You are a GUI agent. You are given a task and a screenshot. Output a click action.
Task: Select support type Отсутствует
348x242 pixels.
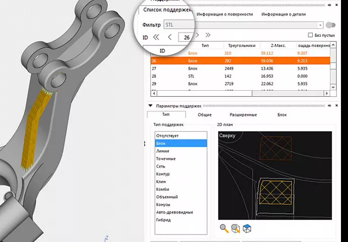(x=181, y=136)
